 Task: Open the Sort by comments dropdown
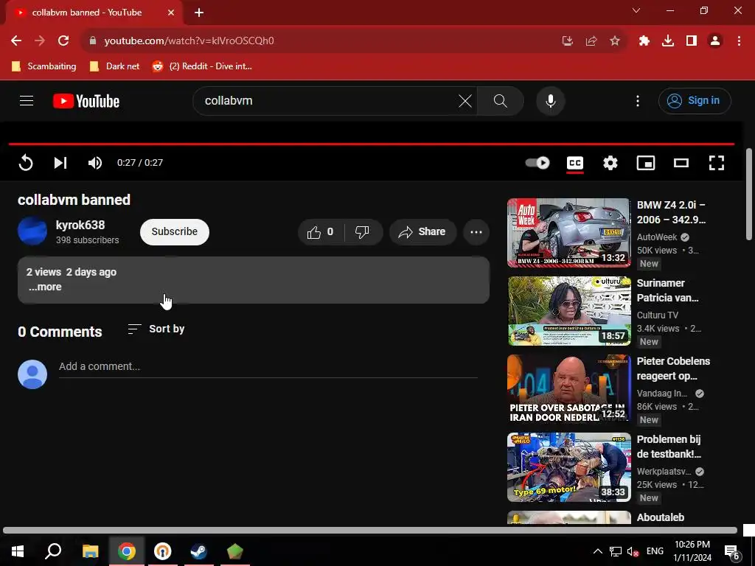pos(156,329)
